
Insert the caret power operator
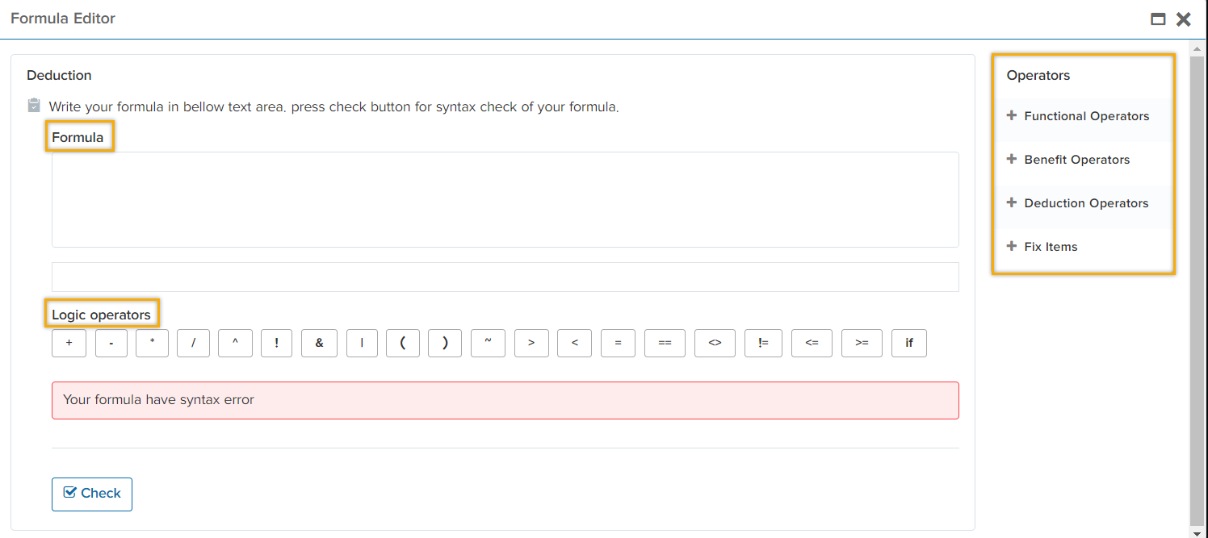coord(235,343)
